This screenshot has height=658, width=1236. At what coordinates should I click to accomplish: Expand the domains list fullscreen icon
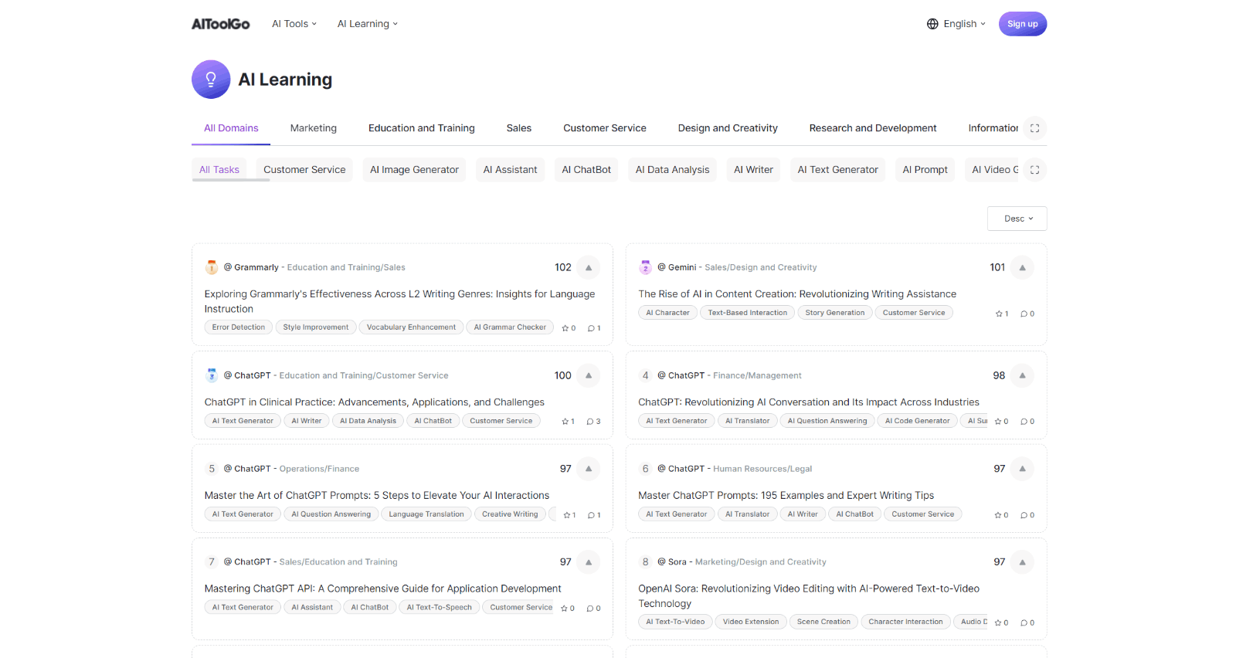(1034, 128)
